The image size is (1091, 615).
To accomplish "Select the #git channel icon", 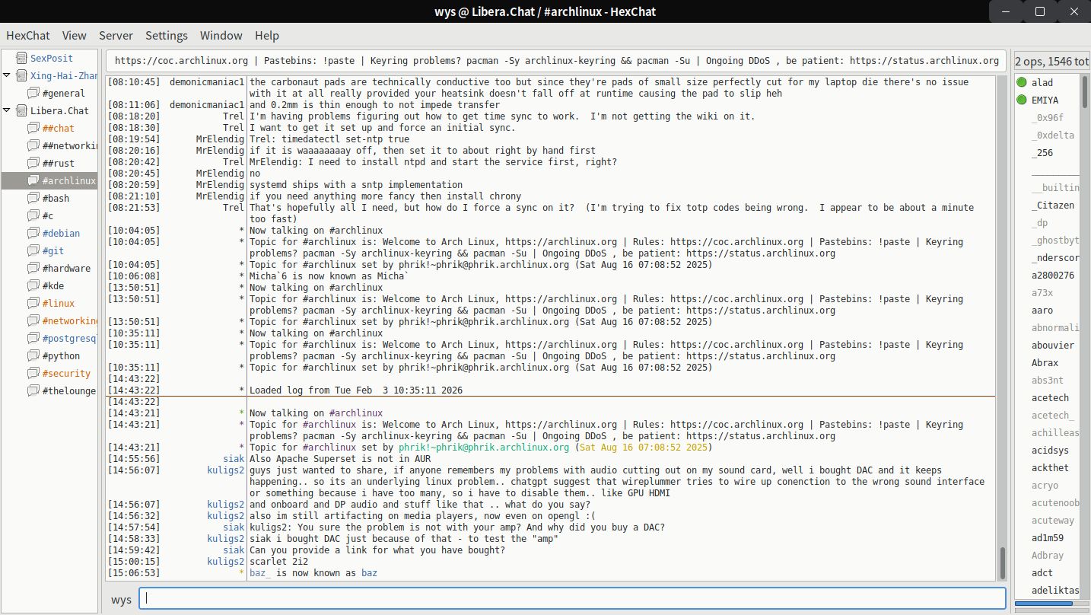I will pos(33,250).
